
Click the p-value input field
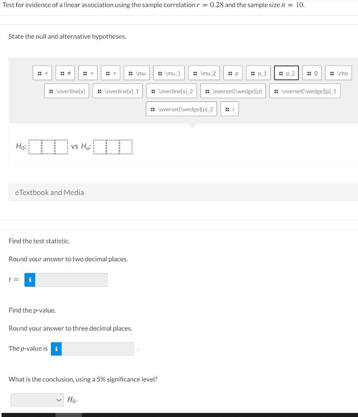(x=98, y=349)
